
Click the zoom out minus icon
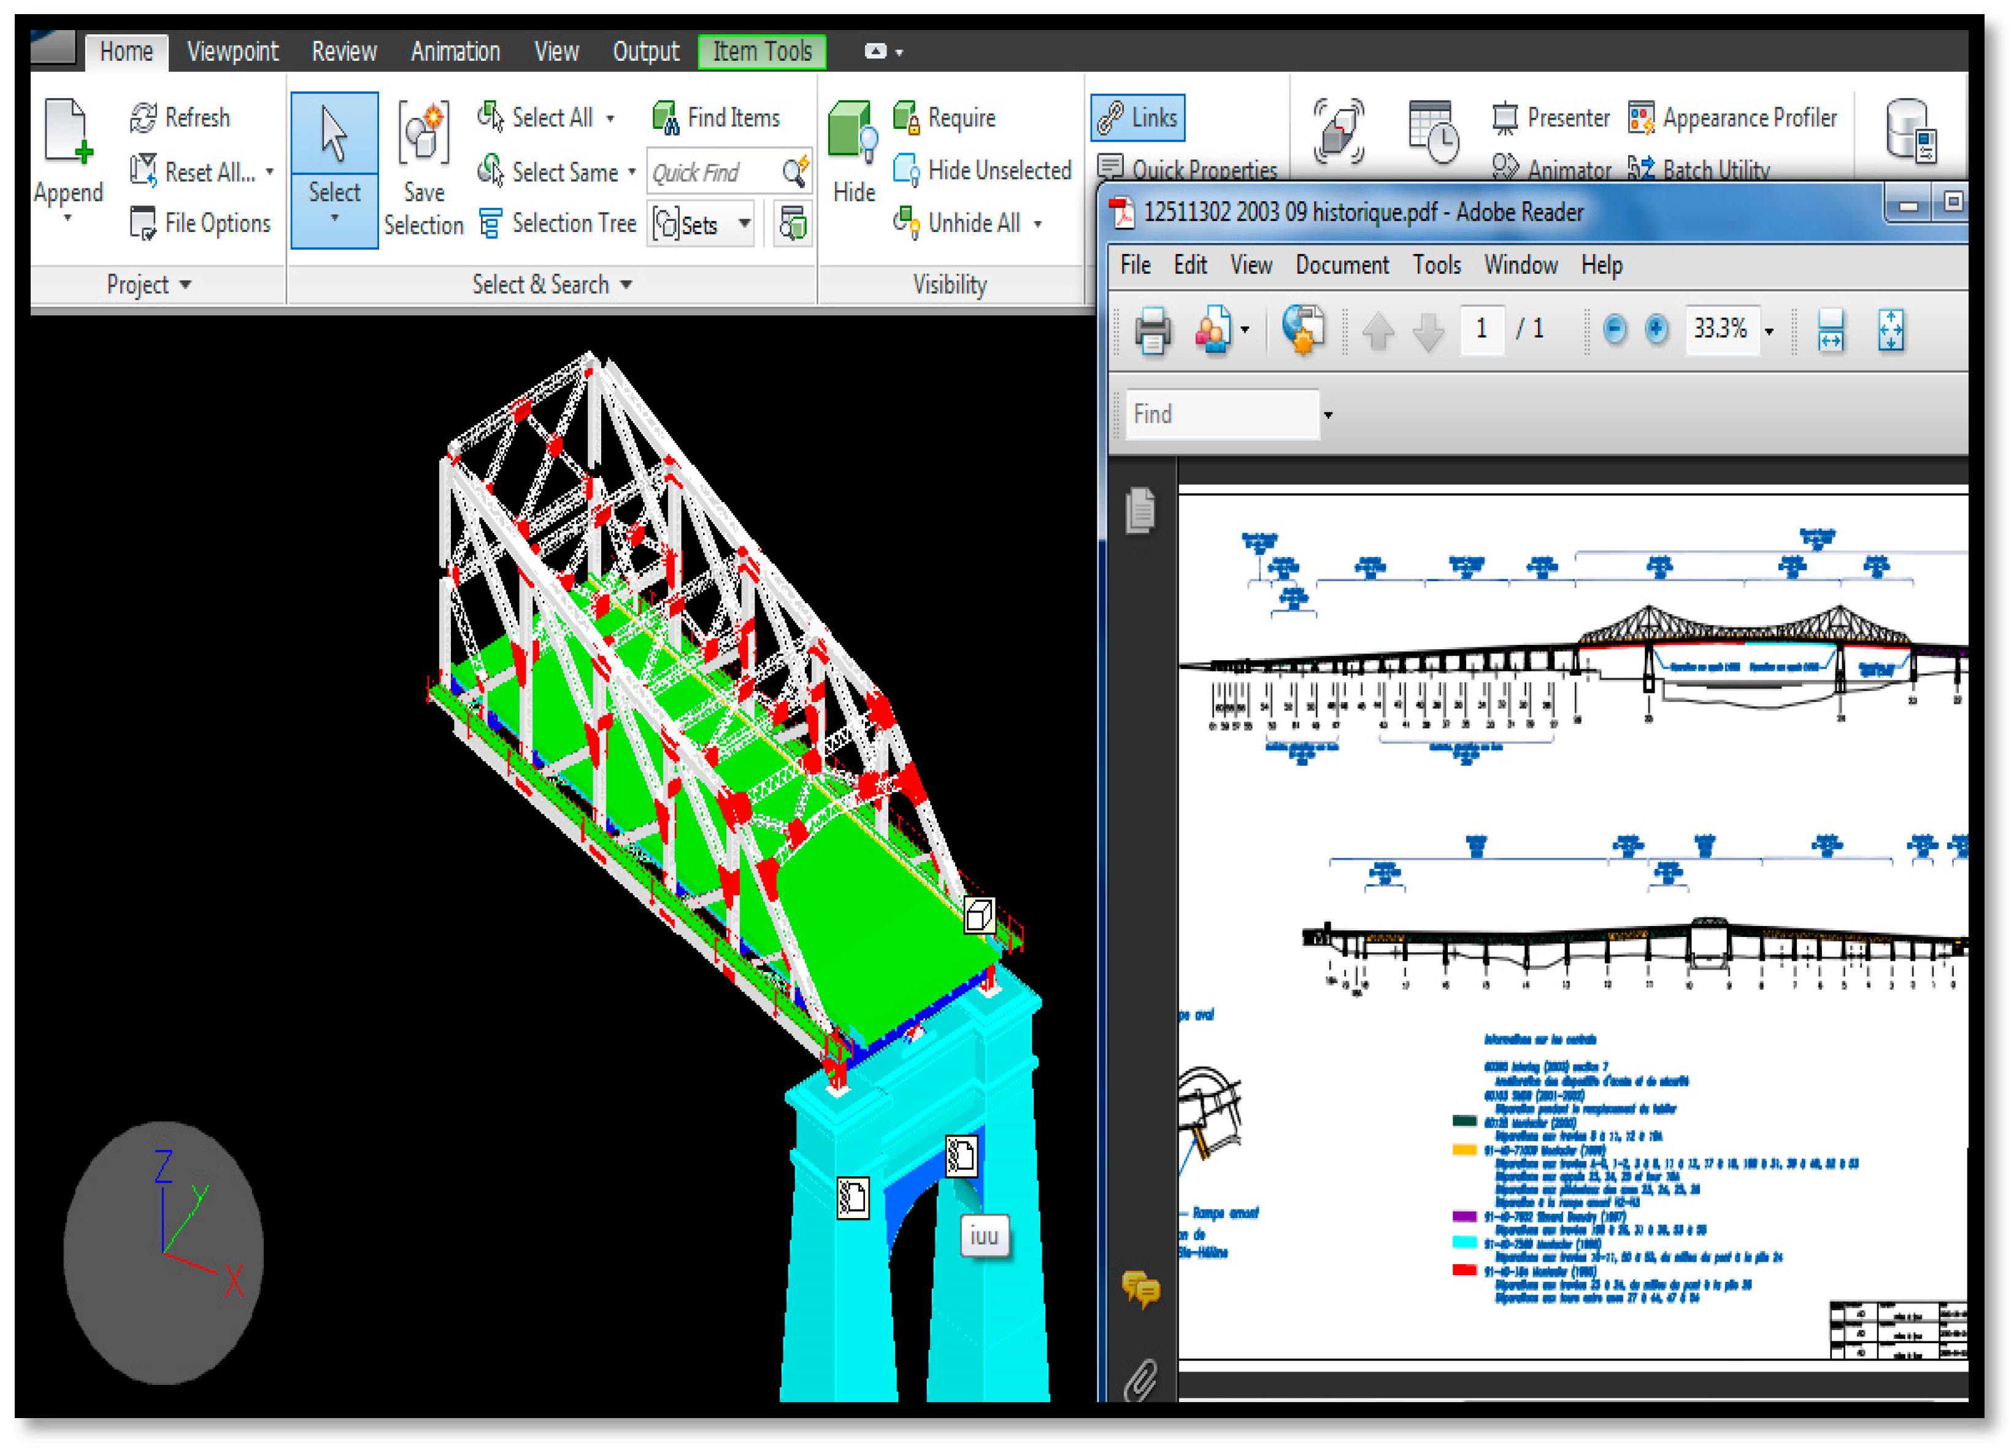point(1615,330)
